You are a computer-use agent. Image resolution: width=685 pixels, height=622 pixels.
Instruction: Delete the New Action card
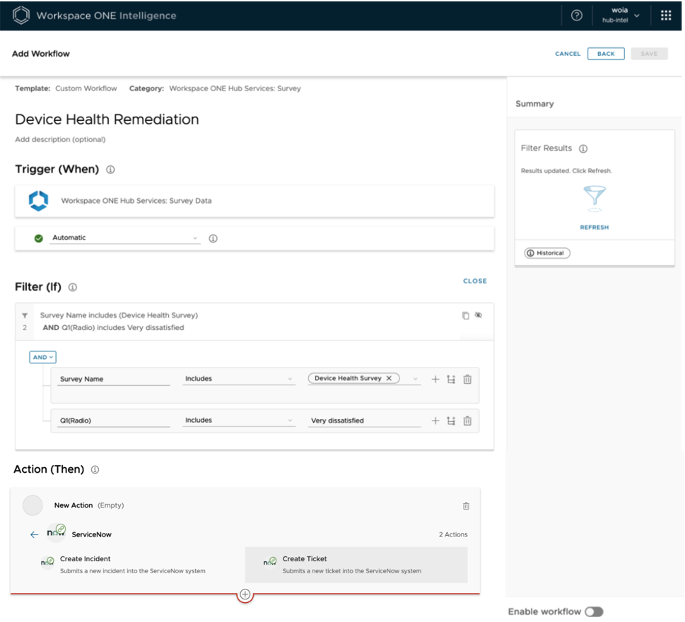[466, 506]
